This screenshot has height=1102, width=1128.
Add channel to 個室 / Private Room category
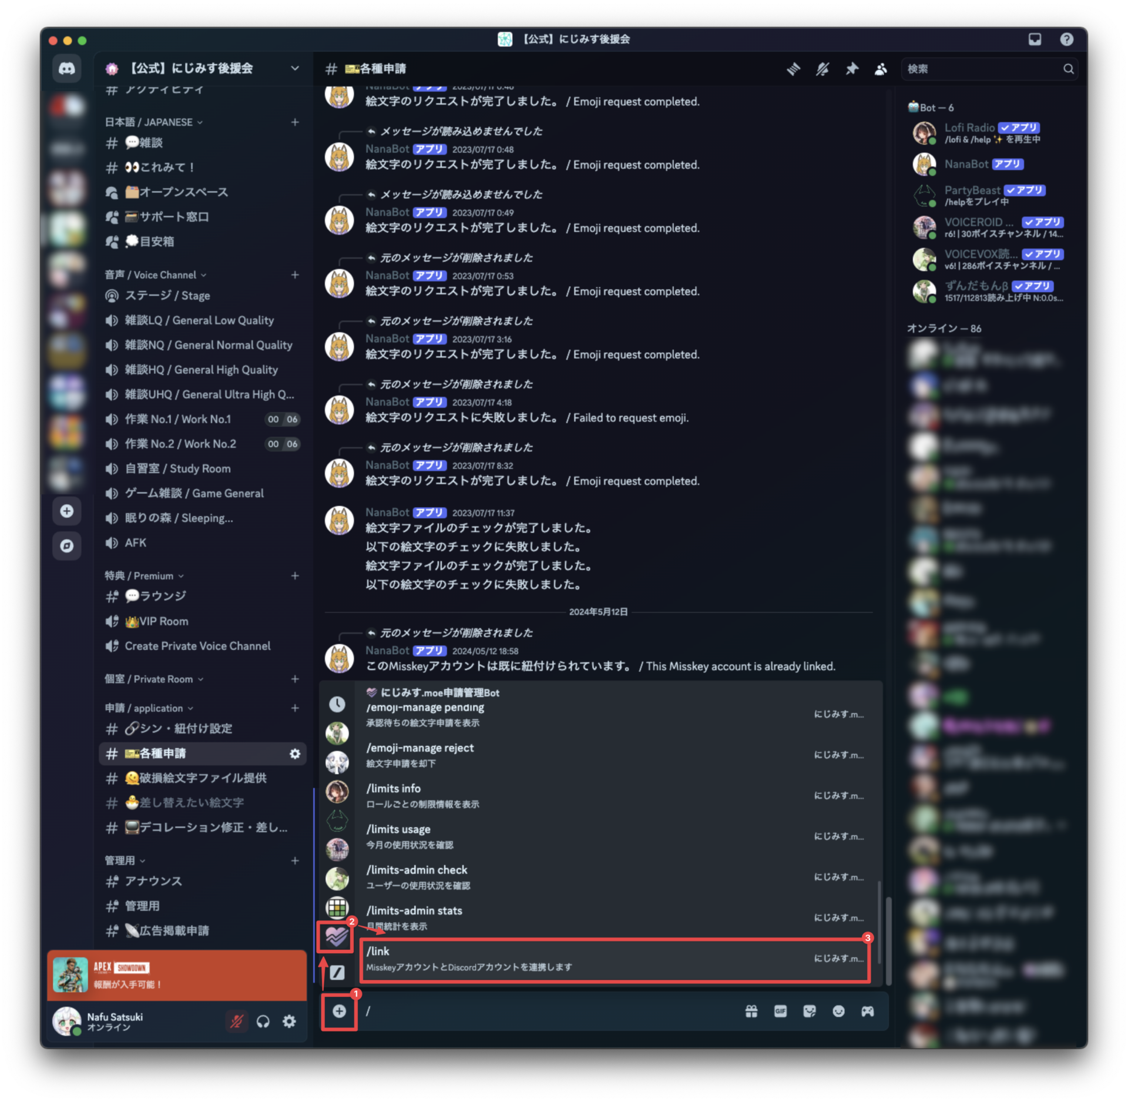point(295,679)
